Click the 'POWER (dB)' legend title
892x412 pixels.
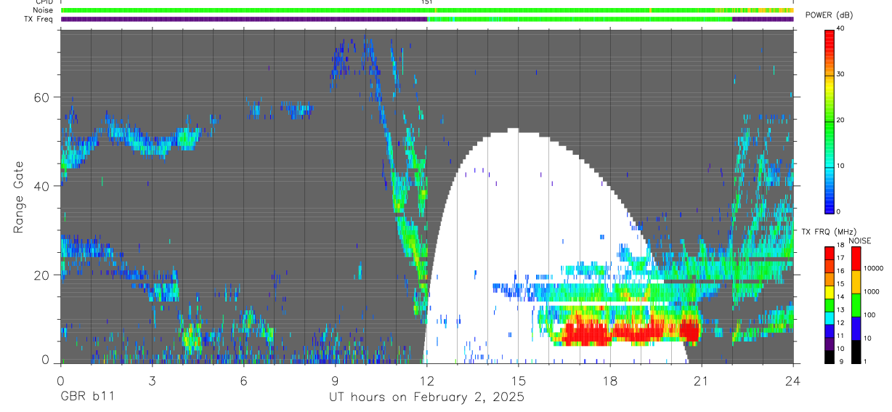coord(829,15)
